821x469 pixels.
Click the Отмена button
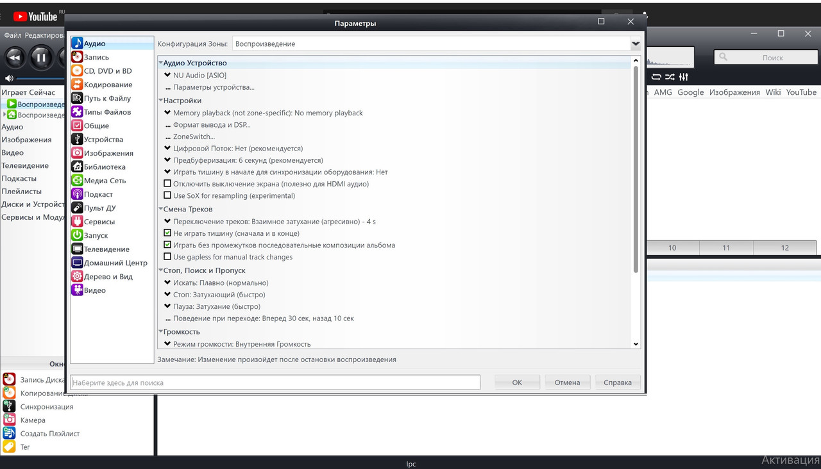567,382
